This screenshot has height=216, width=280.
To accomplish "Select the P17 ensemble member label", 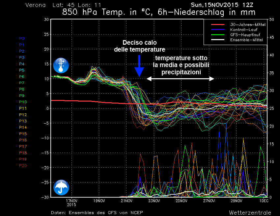I will [23, 147].
